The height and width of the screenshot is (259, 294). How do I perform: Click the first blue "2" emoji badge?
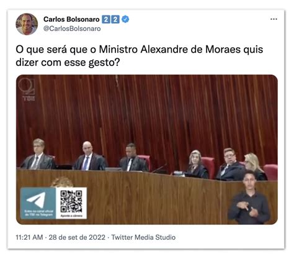(x=106, y=19)
